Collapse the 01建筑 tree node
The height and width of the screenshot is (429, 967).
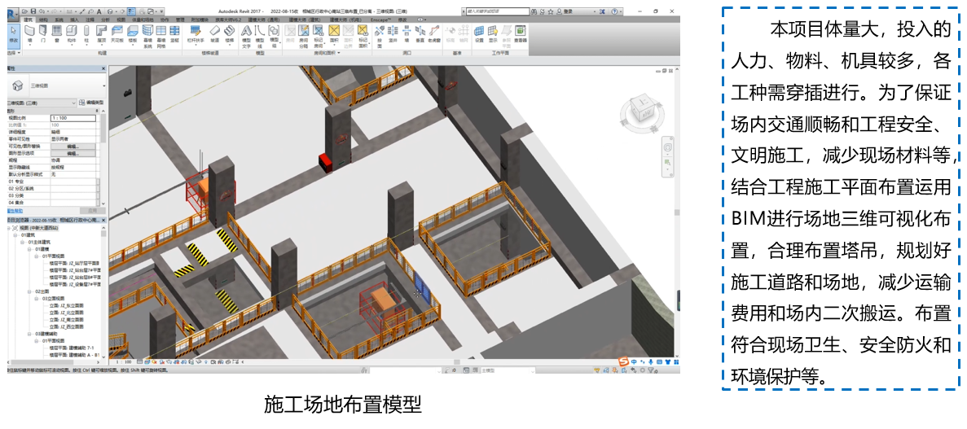pyautogui.click(x=15, y=235)
